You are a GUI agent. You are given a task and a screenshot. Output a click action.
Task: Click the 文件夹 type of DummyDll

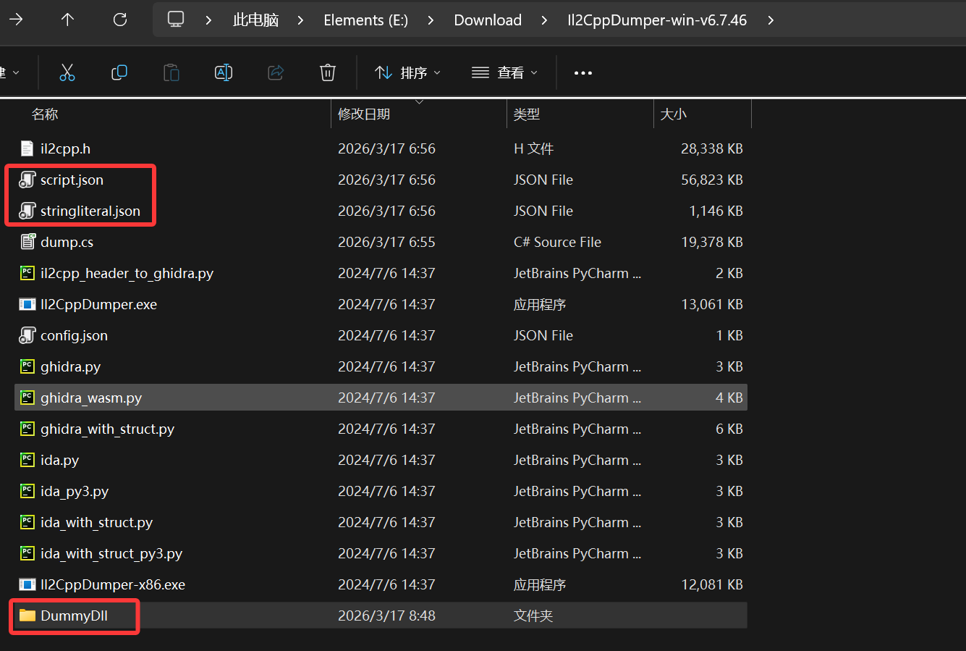pos(533,616)
